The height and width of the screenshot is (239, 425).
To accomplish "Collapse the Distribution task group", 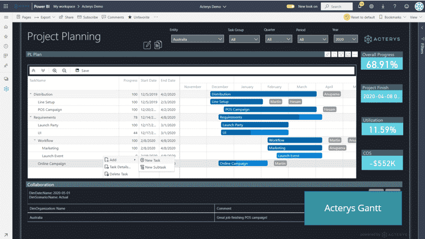I will pos(31,94).
